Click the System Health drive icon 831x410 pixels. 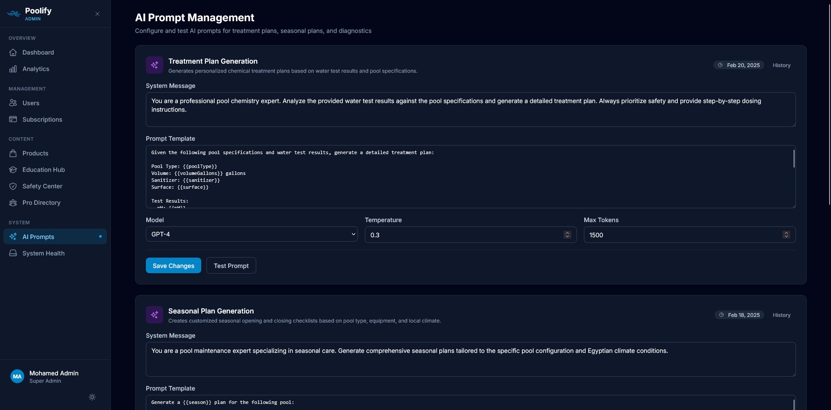tap(13, 253)
